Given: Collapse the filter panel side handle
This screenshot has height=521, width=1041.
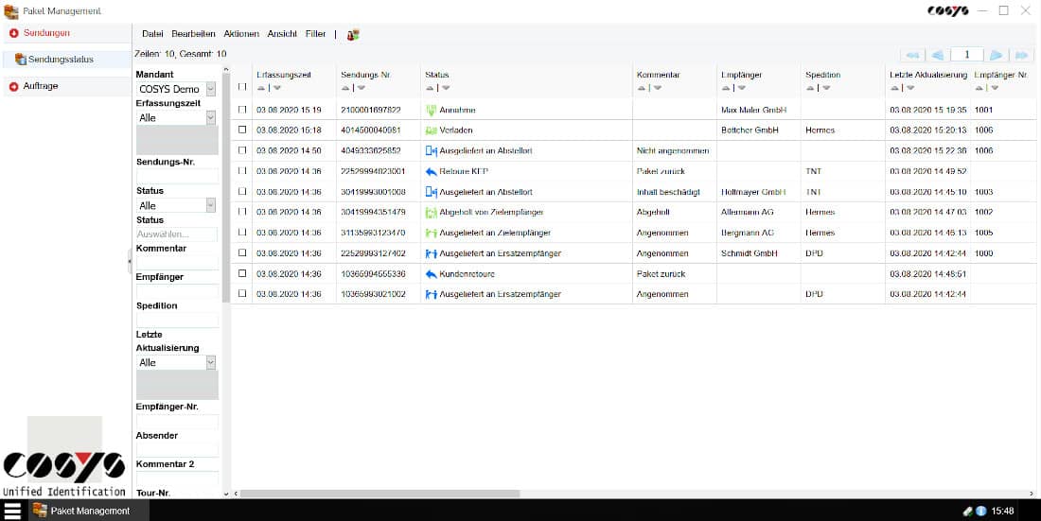Looking at the screenshot, I should pyautogui.click(x=130, y=262).
